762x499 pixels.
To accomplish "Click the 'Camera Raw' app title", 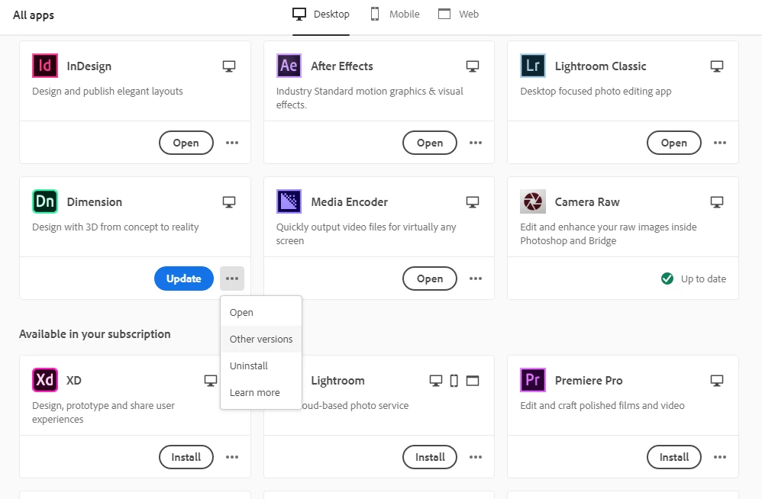I will (587, 202).
